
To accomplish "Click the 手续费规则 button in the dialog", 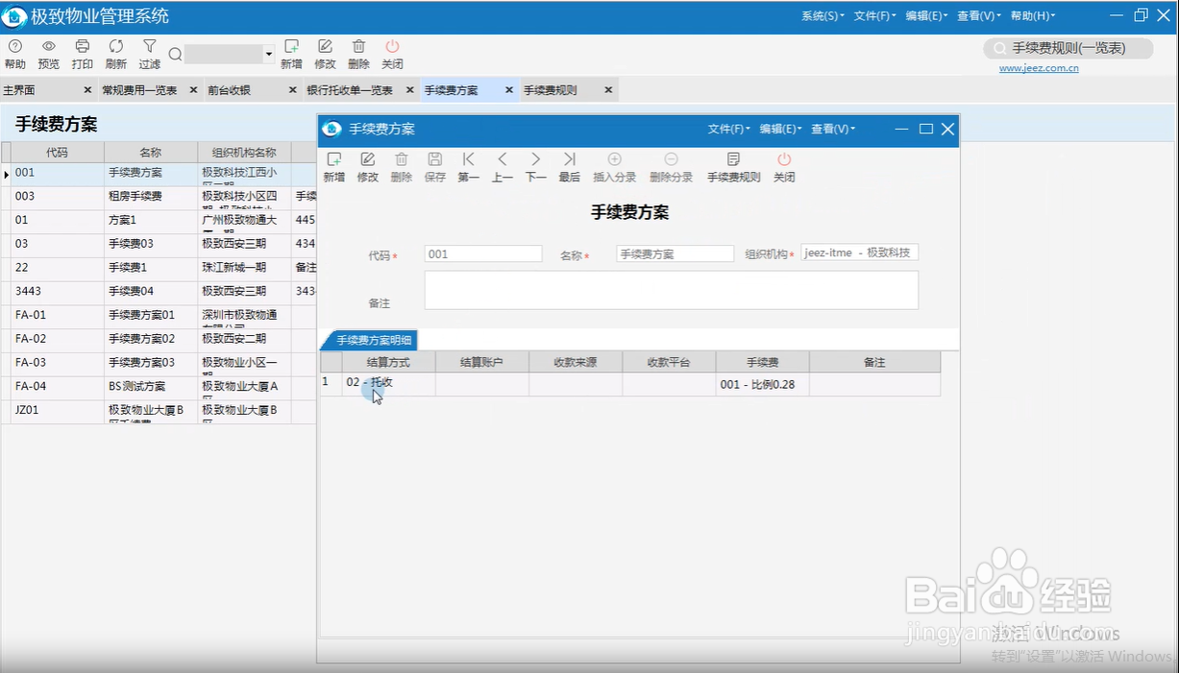I will tap(733, 165).
